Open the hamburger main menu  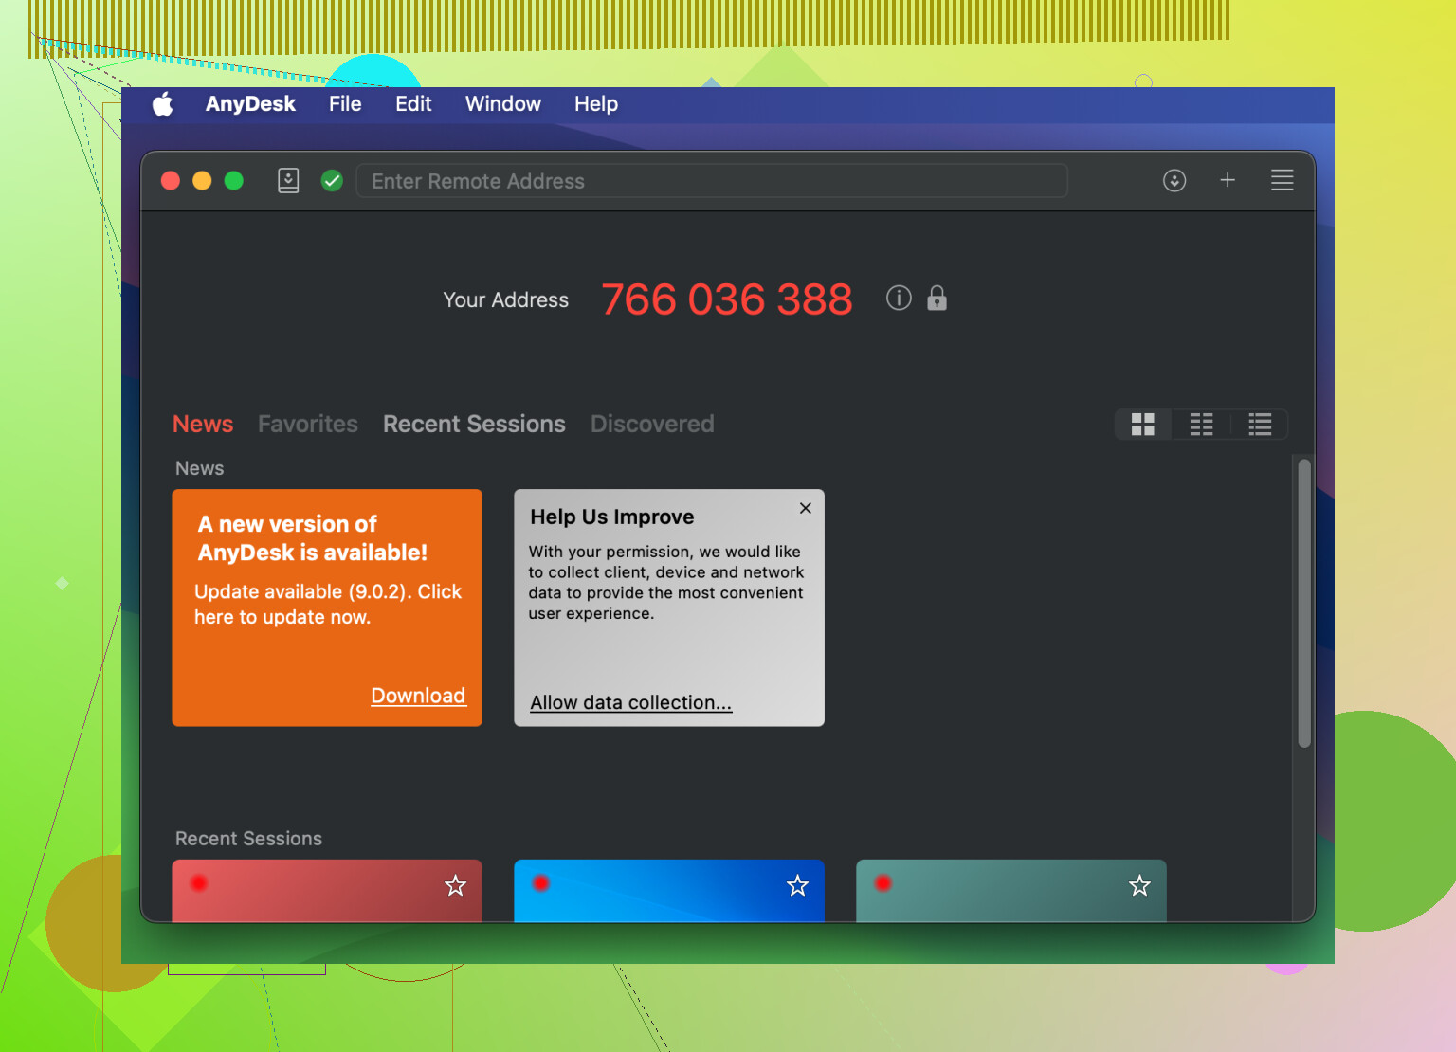(x=1282, y=180)
